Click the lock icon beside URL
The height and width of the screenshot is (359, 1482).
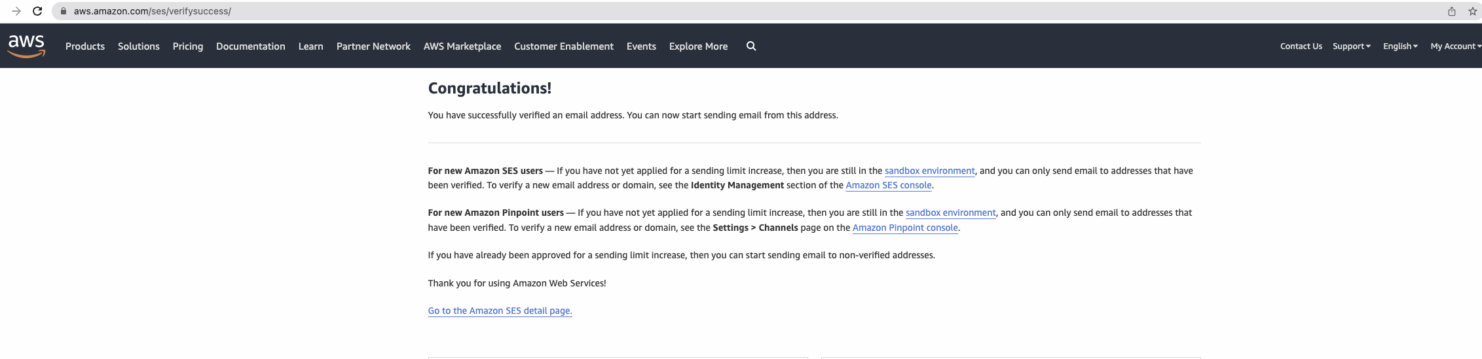[64, 11]
